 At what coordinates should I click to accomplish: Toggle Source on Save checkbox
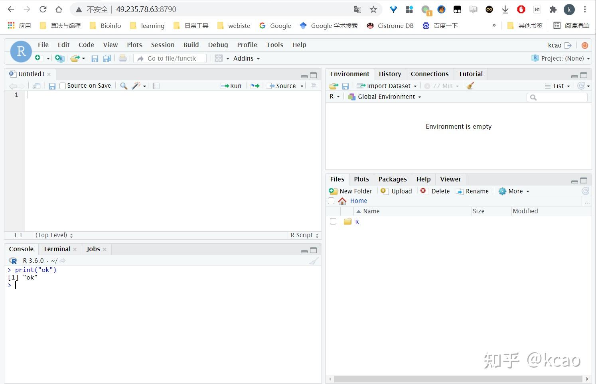(x=63, y=86)
